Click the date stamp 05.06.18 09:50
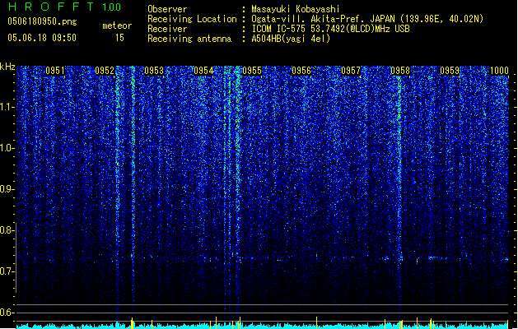This screenshot has height=329, width=518. [x=42, y=38]
